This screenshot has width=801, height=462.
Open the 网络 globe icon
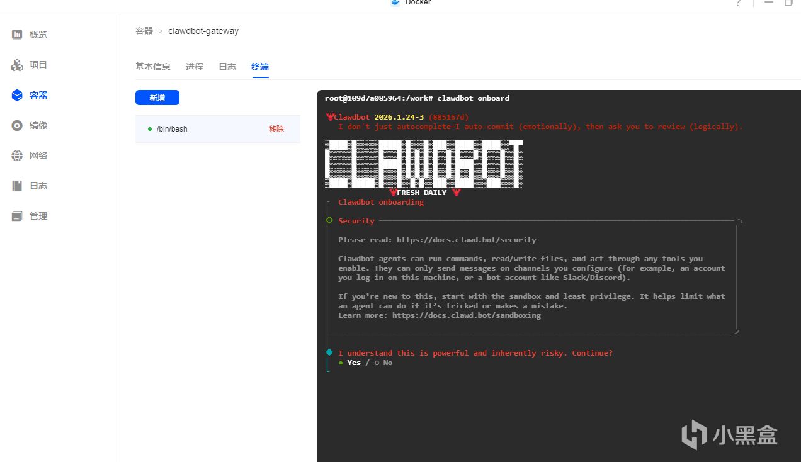(x=17, y=155)
